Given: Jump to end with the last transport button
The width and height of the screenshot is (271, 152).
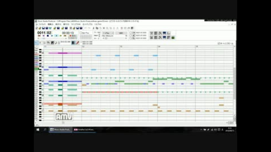Looking at the screenshot, I should (x=65, y=36).
